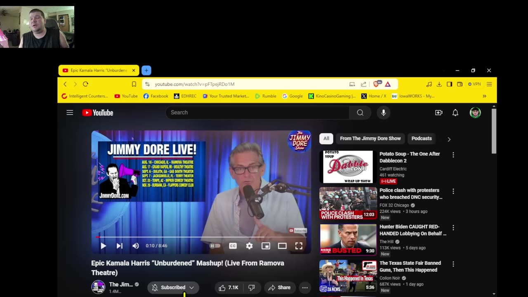Open EDHREC bookmark
This screenshot has height=297, width=528.
coord(185,96)
